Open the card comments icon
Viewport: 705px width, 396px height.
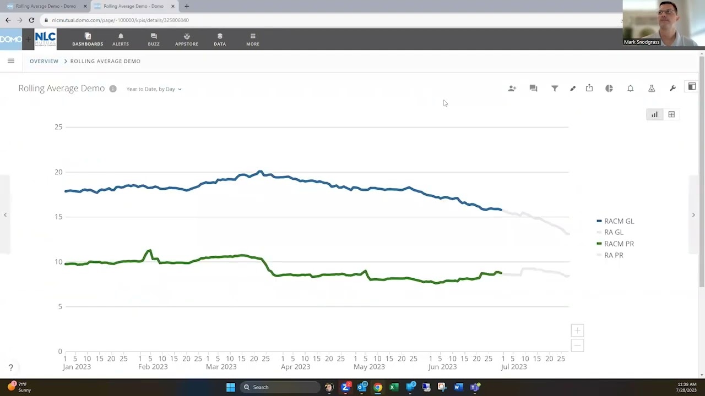coord(533,88)
